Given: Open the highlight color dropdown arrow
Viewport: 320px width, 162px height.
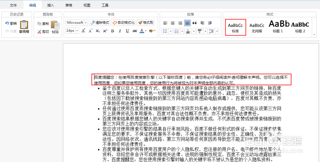Looking at the screenshot, I should pos(155,31).
